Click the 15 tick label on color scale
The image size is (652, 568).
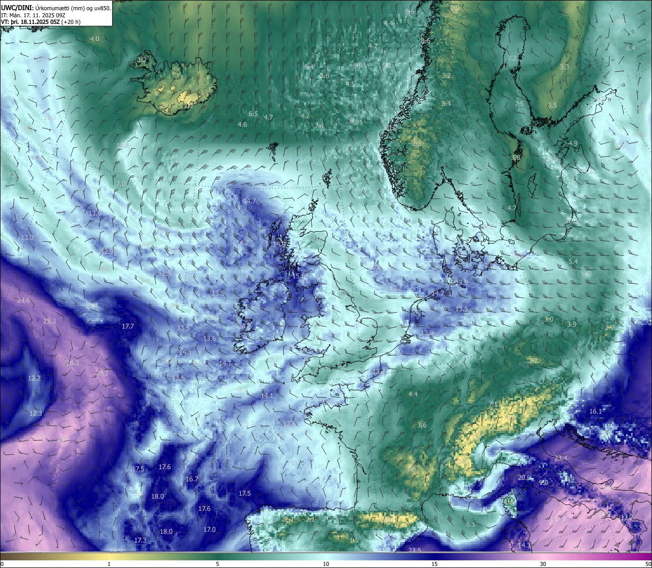coord(434,564)
